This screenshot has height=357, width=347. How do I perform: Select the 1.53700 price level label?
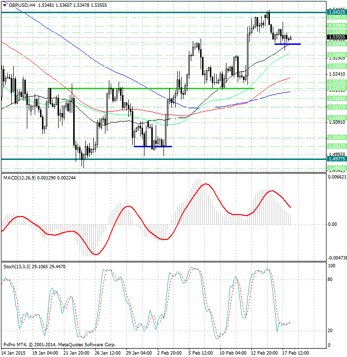click(x=337, y=32)
